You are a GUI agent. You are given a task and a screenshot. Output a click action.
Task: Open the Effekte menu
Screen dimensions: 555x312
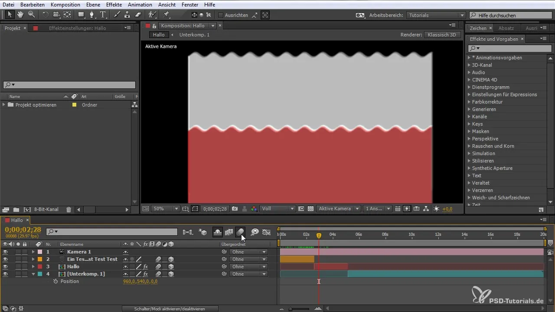pyautogui.click(x=114, y=4)
